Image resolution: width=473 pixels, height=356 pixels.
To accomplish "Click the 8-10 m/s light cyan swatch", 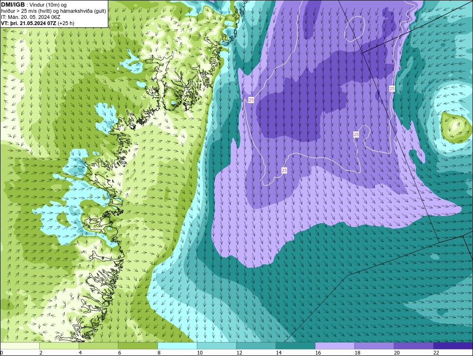I will pos(177,346).
